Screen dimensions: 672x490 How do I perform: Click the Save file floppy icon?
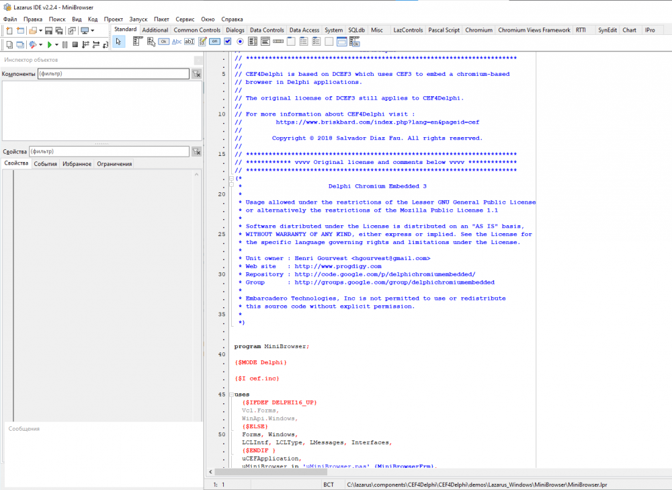click(x=49, y=30)
